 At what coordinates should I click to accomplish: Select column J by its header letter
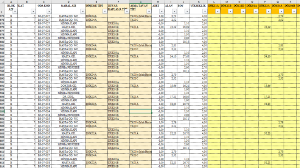pos(183,2)
